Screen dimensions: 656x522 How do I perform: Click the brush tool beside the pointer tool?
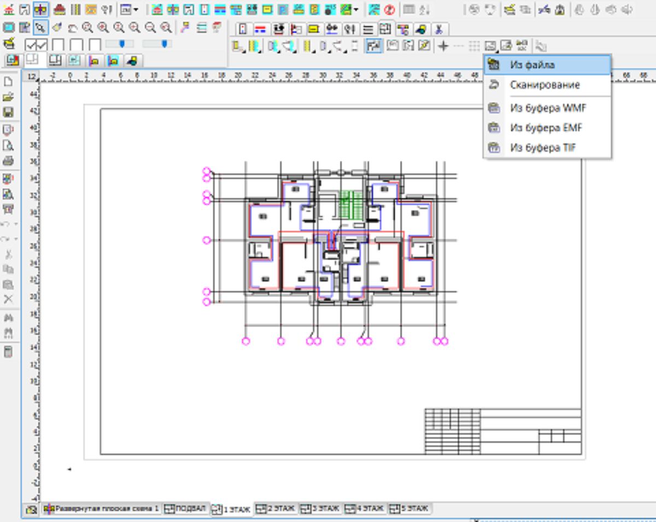(x=56, y=27)
